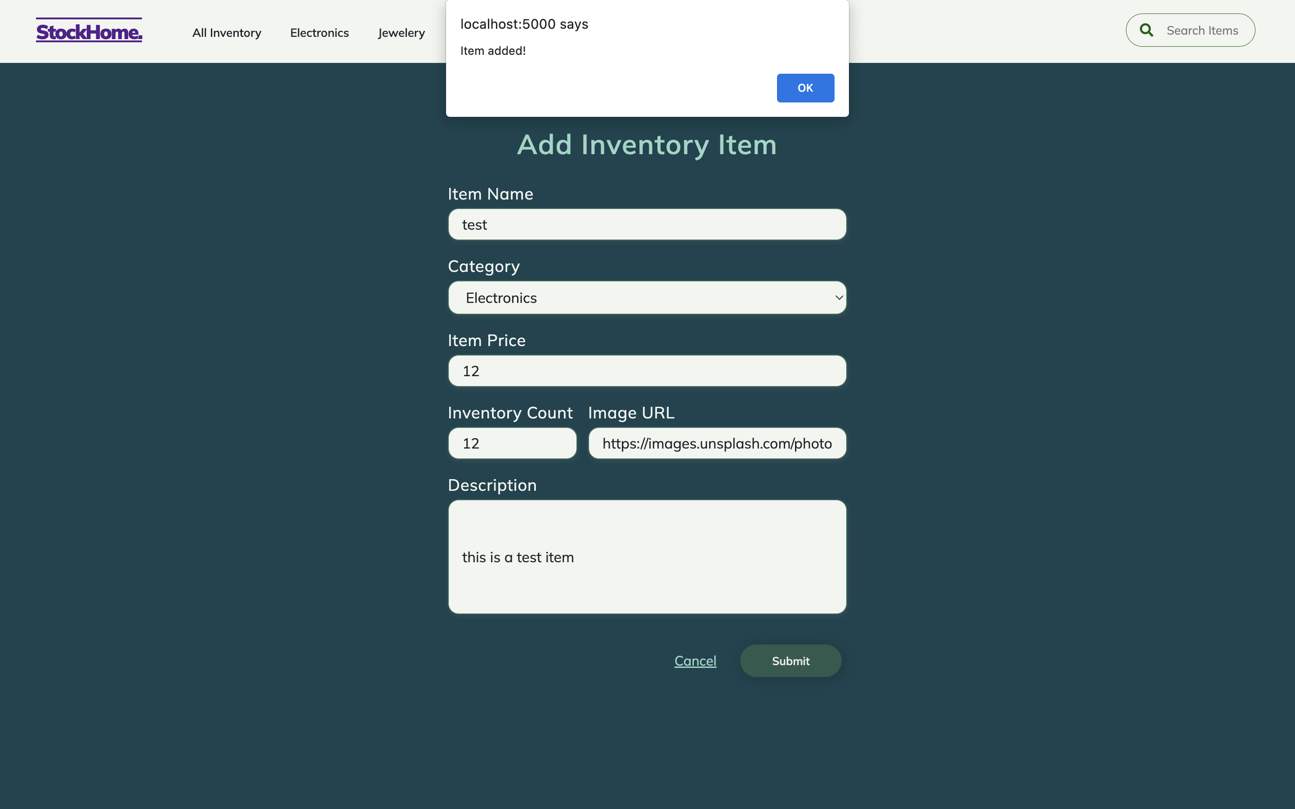
Task: Submit the inventory item form
Action: 790,661
